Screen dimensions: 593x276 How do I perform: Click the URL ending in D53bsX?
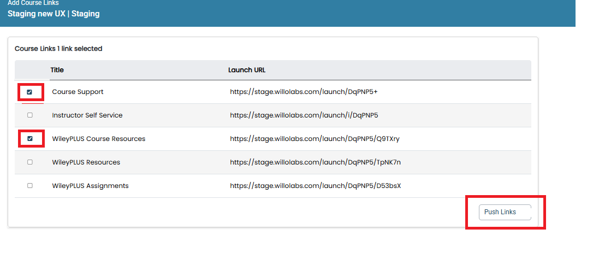[316, 186]
